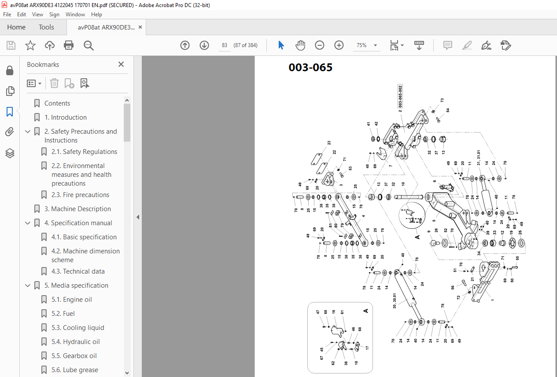This screenshot has width=557, height=377.
Task: Click the Selection arrow tool
Action: pos(281,45)
